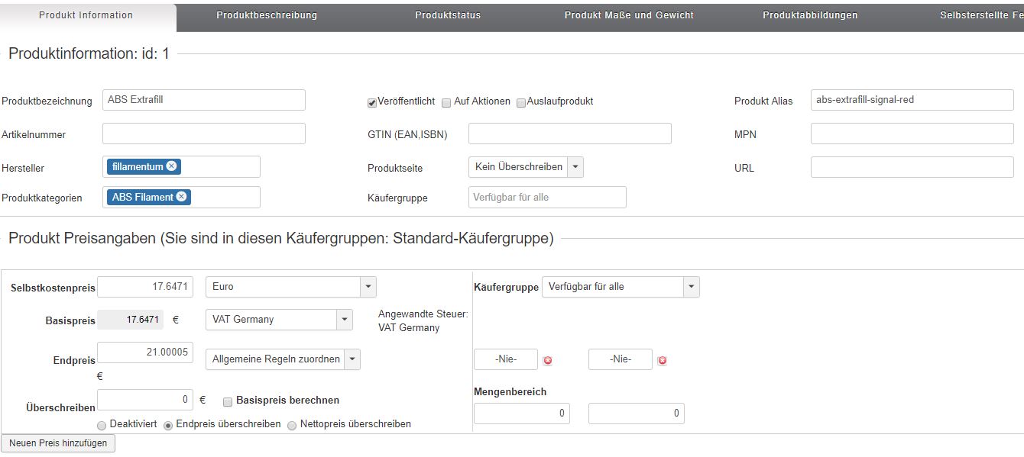Click the Neuen Preis hinzufügen button
Viewport: 1024px width, 457px height.
(58, 443)
